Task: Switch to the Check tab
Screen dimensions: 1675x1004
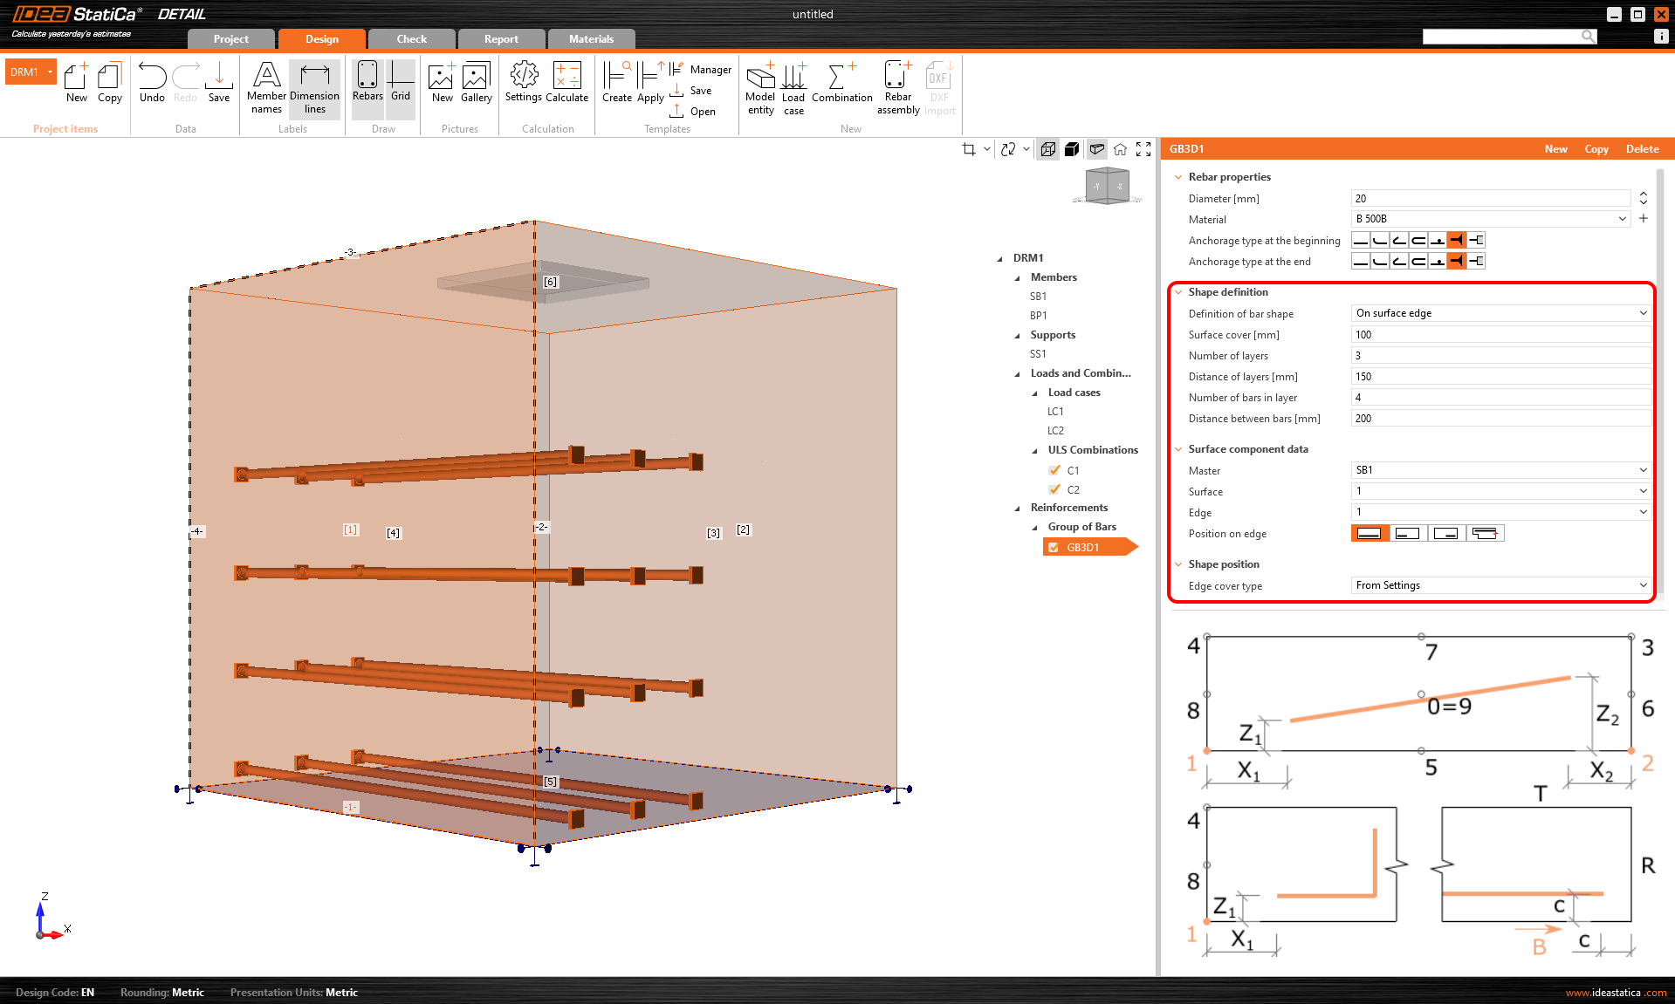Action: click(x=411, y=39)
